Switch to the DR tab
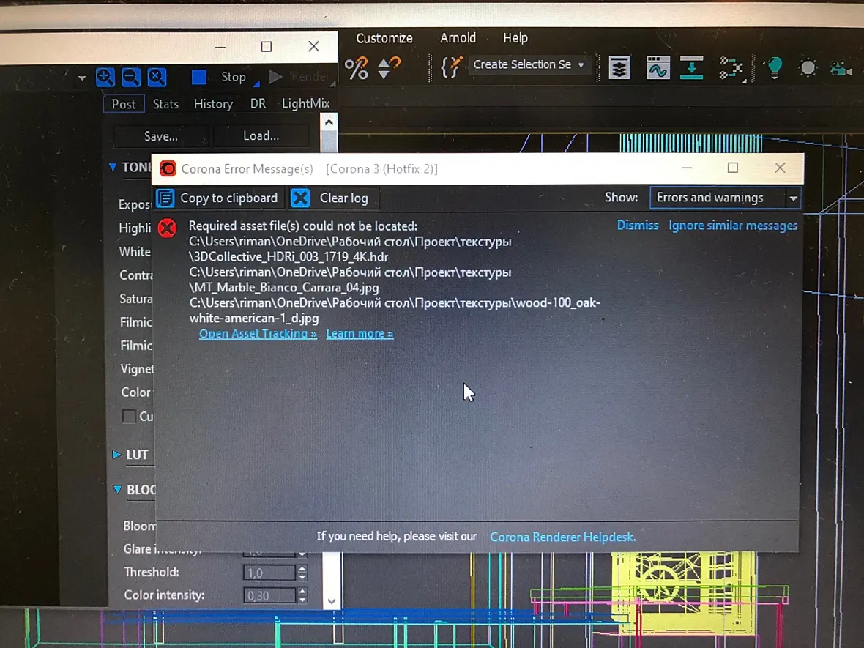Image resolution: width=864 pixels, height=648 pixels. (x=257, y=103)
